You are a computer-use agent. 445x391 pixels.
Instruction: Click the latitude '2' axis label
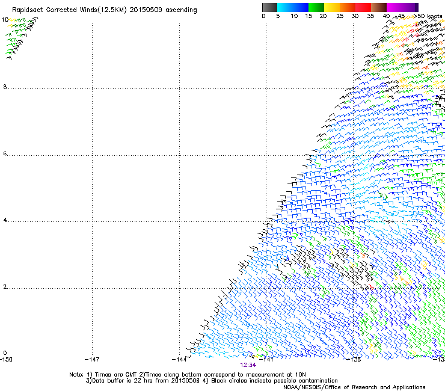(5, 287)
